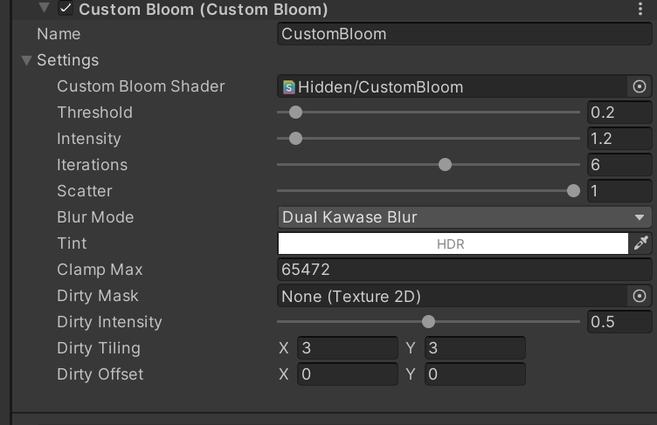The image size is (657, 425).
Task: Click the Dirty Offset Y field
Action: (475, 374)
